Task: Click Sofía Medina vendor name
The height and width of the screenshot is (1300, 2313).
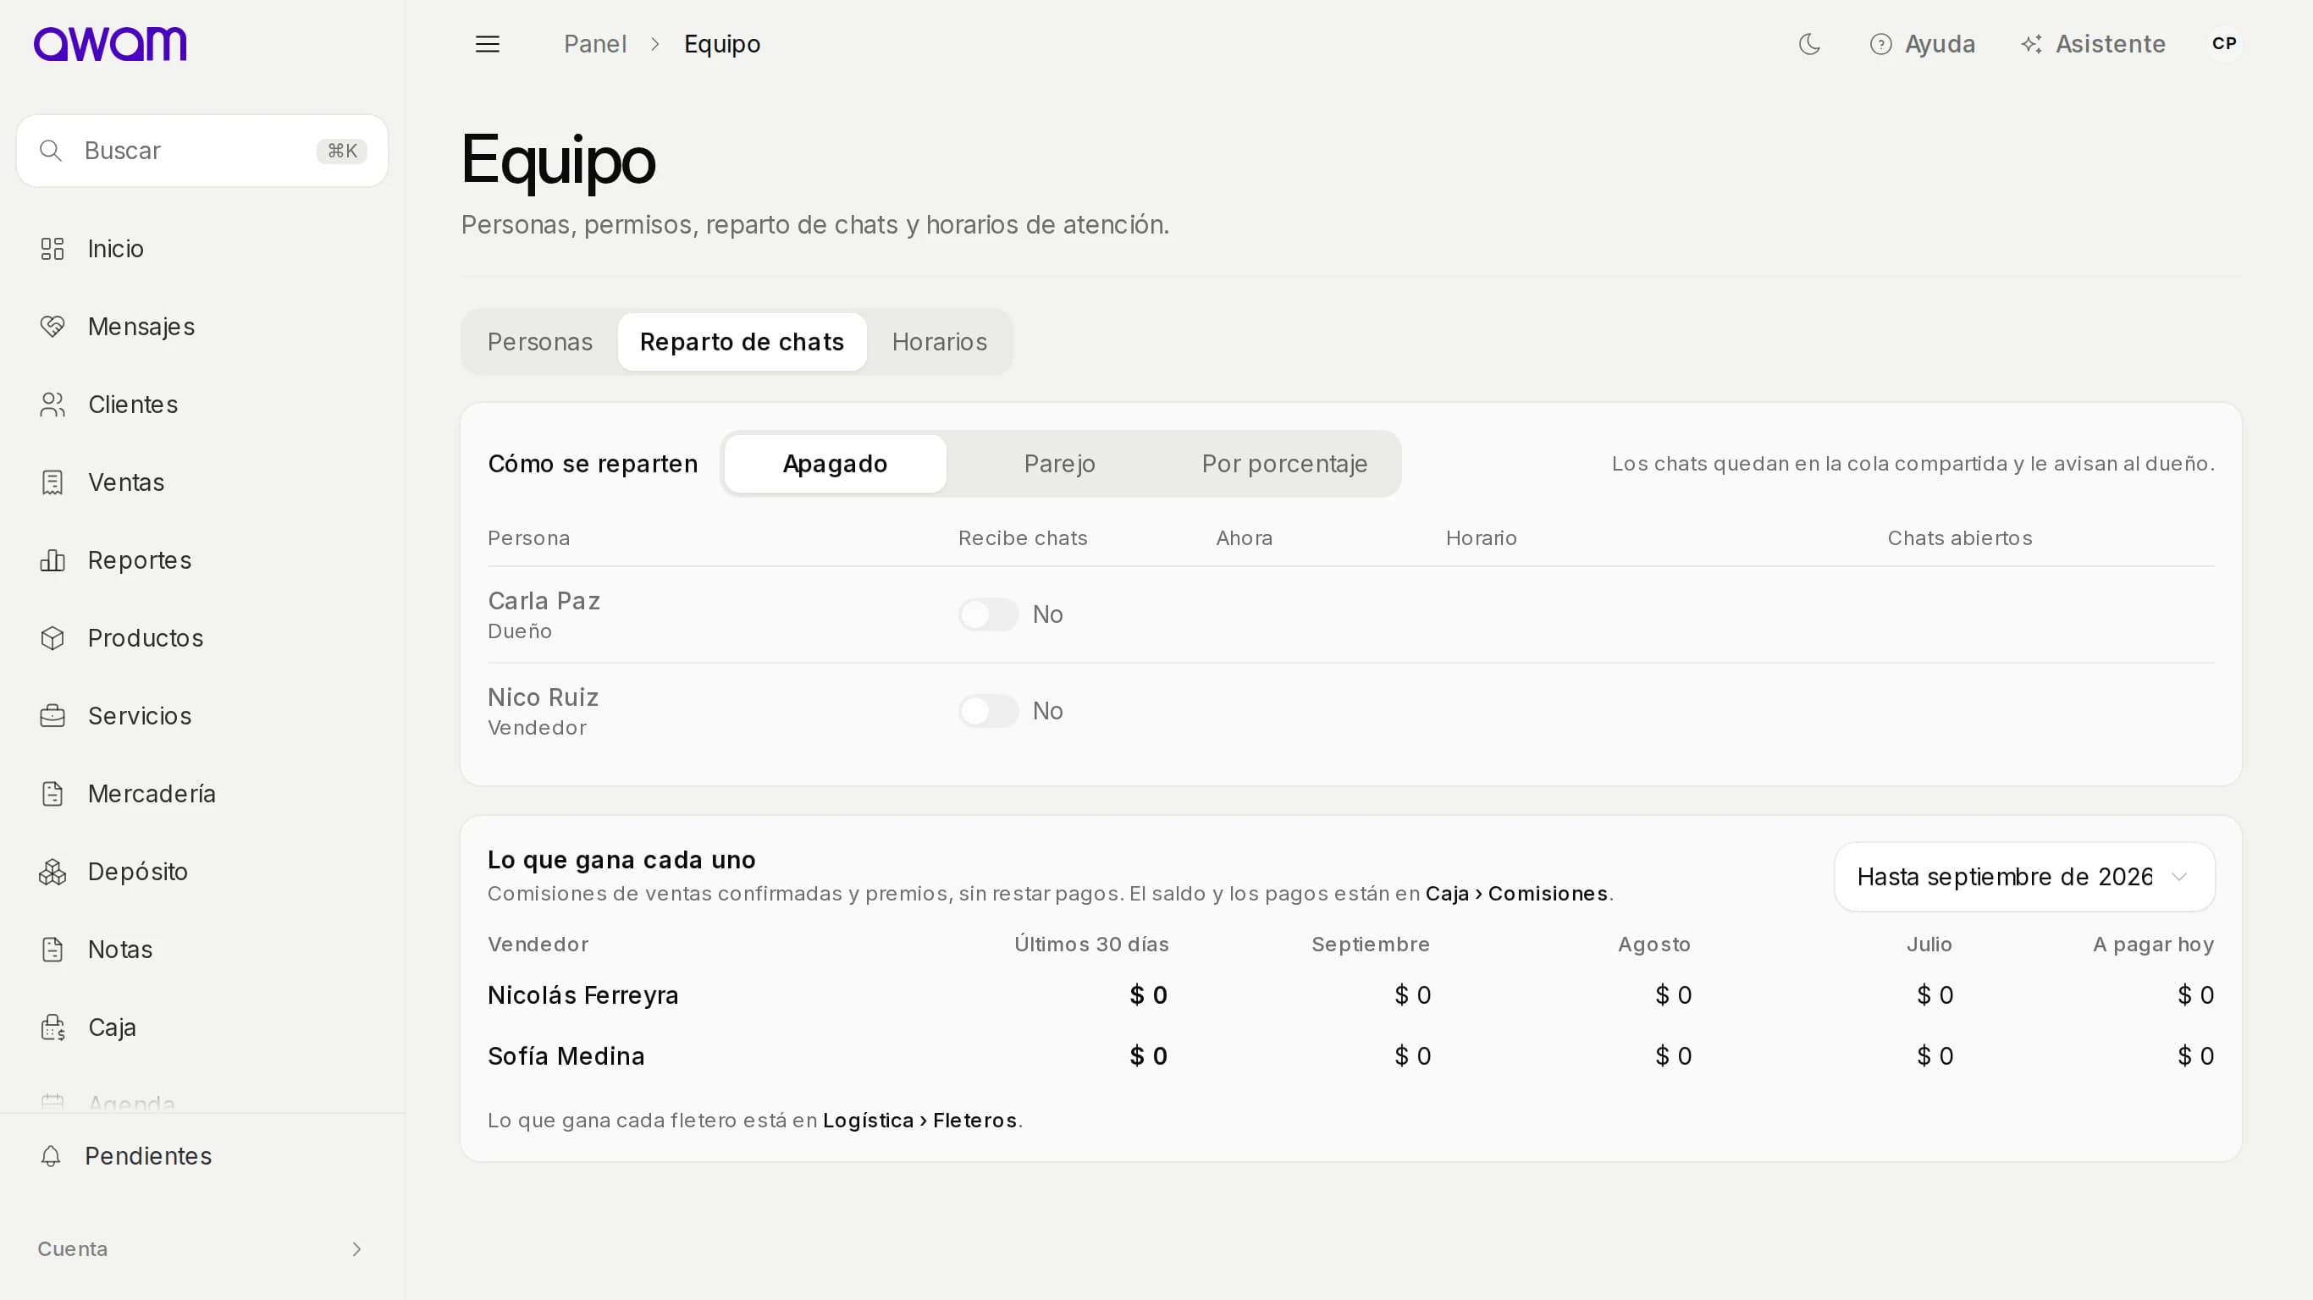Action: pos(566,1055)
